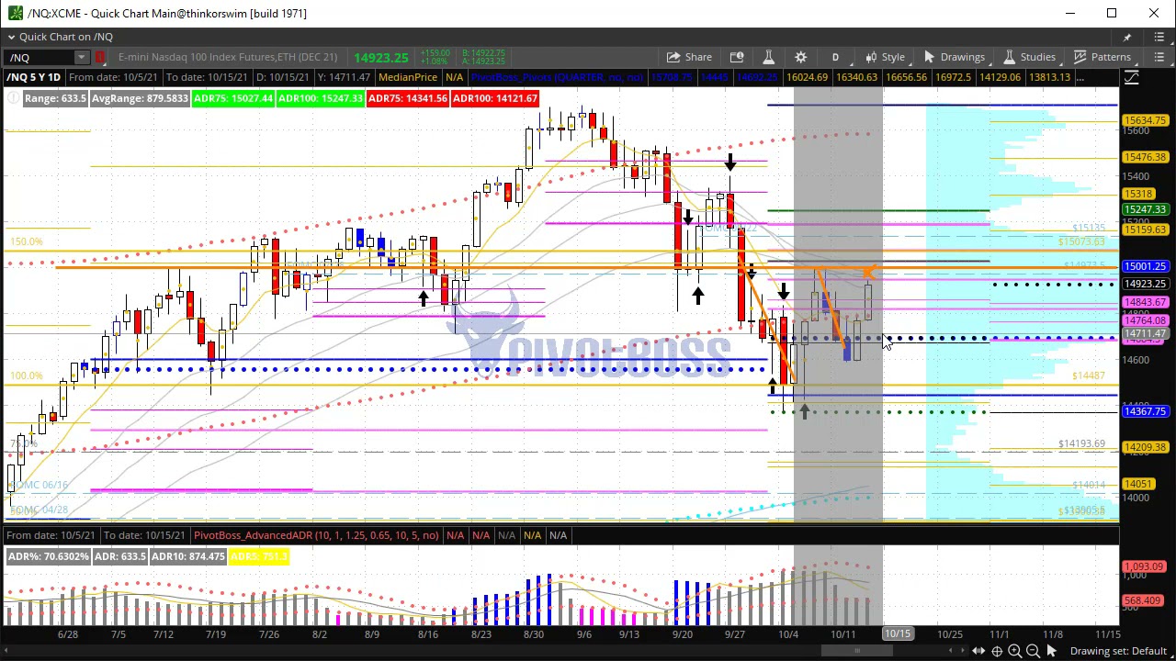Click green ADR75: 15027.44 label

point(232,98)
